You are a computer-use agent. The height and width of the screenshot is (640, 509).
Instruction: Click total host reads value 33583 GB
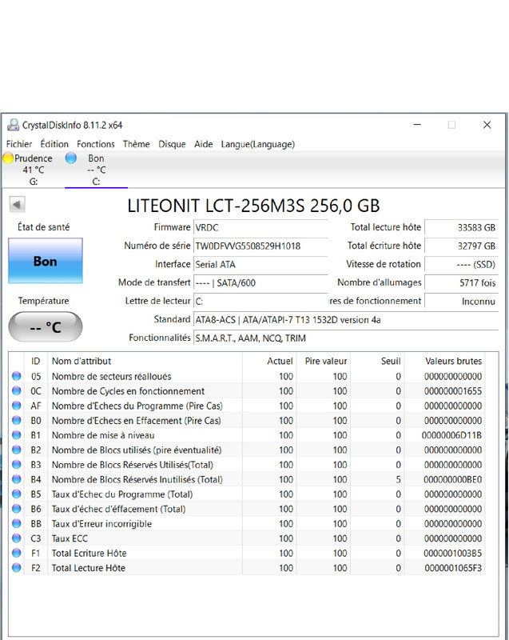pos(461,227)
